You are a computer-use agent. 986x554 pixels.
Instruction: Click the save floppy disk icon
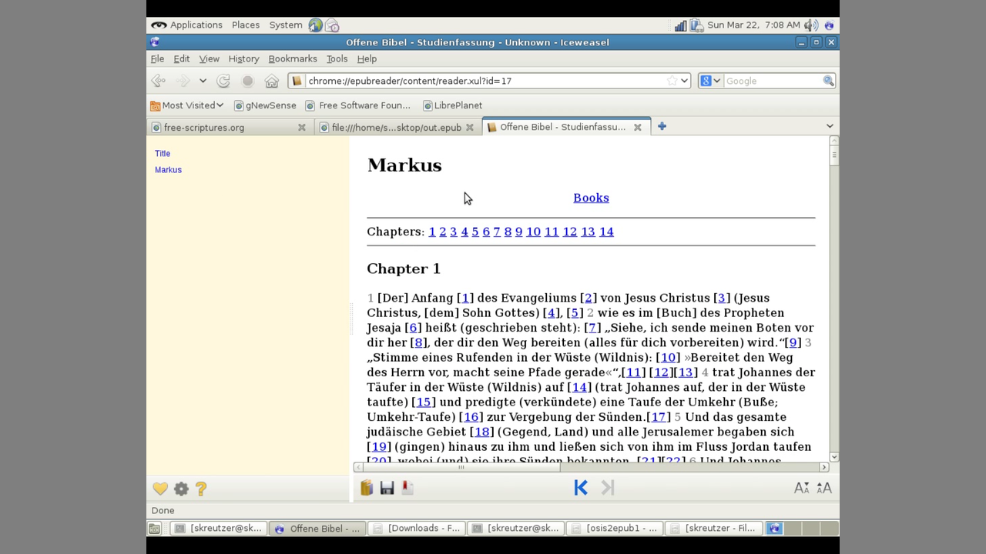(x=387, y=488)
